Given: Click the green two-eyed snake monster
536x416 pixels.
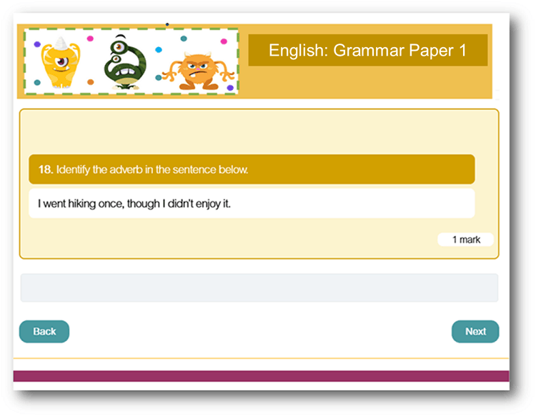Looking at the screenshot, I should pyautogui.click(x=125, y=63).
